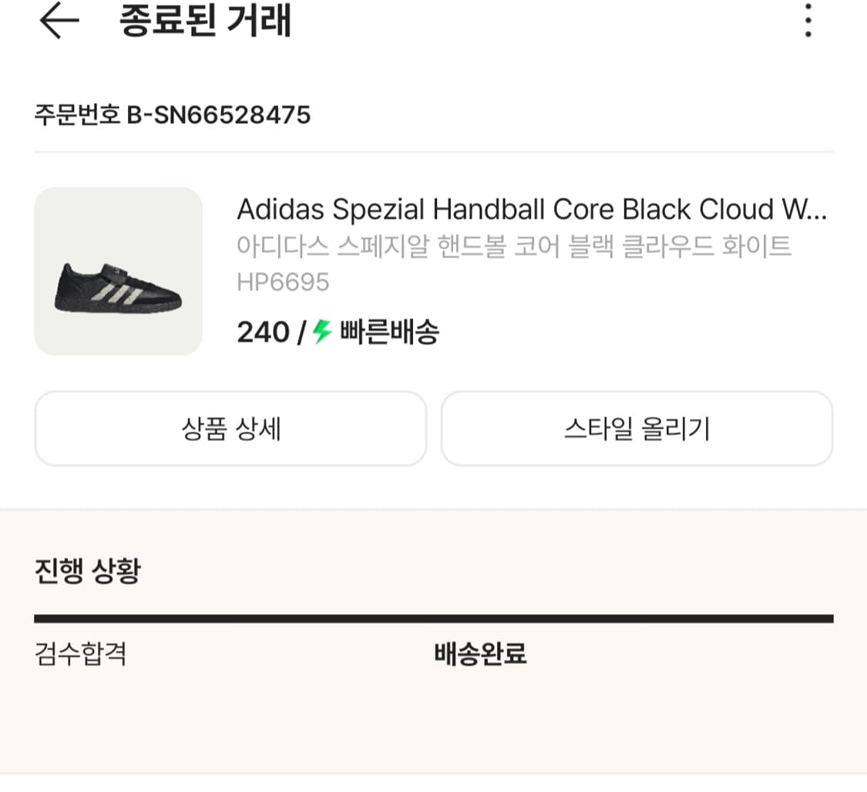Image resolution: width=867 pixels, height=792 pixels.
Task: Select 검수합격 inspection passed status
Action: pos(79,654)
